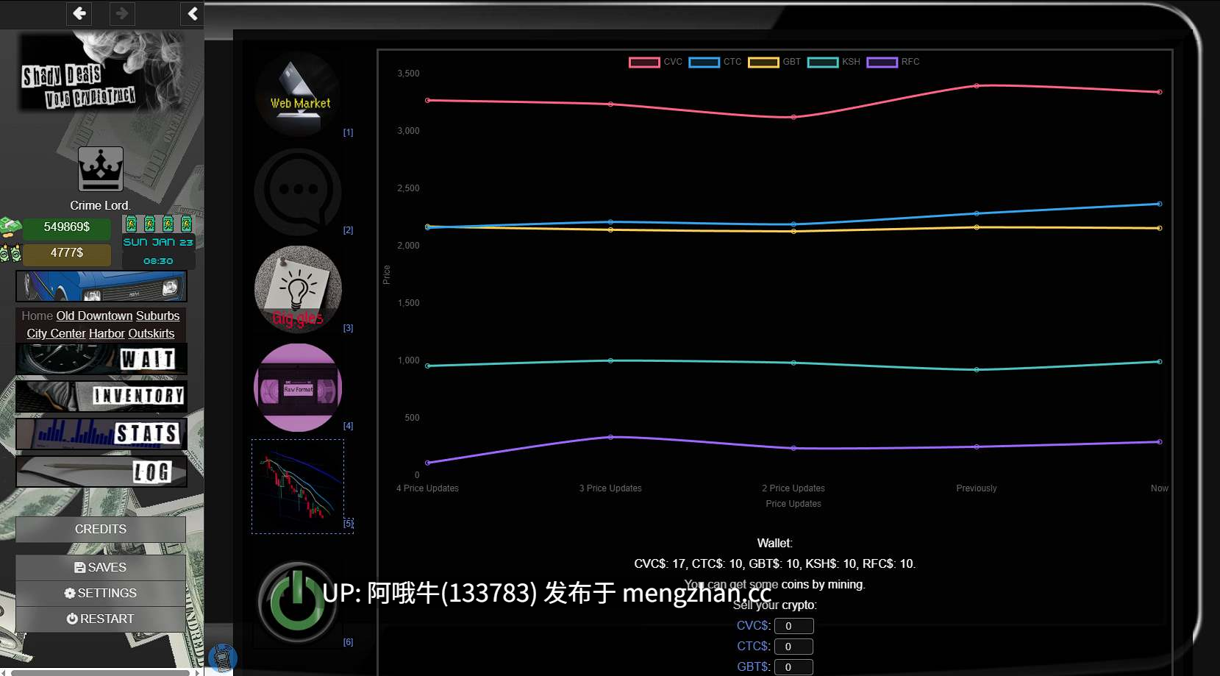Open the Web Market app icon

pos(298,94)
